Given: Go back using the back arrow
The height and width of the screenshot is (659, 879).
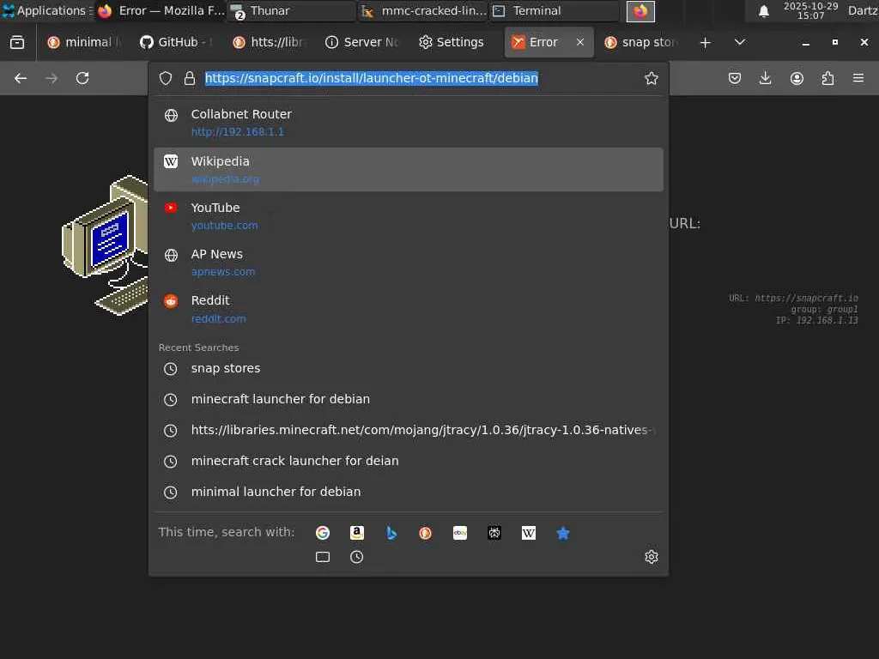Looking at the screenshot, I should point(21,78).
